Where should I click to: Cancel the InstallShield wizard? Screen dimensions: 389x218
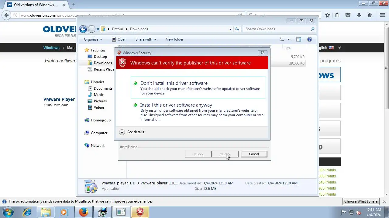(254, 154)
